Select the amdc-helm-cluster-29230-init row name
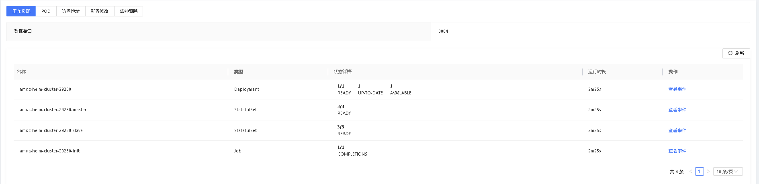Viewport: 759px width, 184px height. tap(50, 151)
